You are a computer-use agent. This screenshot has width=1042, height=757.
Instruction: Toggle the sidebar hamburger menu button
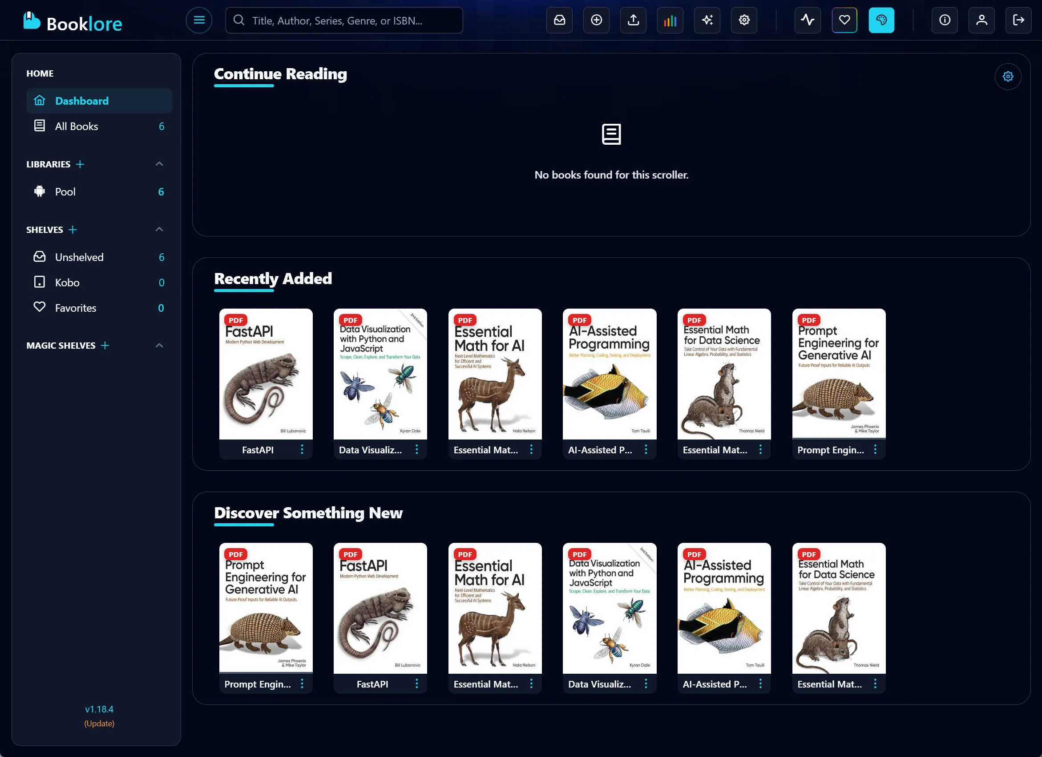tap(199, 20)
